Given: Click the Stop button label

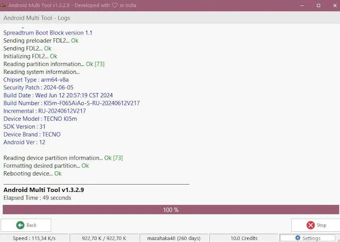Looking at the screenshot, I should pyautogui.click(x=321, y=225).
